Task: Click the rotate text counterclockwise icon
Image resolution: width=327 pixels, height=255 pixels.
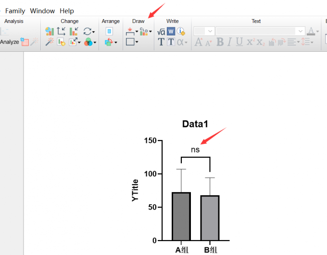Action: (272, 42)
